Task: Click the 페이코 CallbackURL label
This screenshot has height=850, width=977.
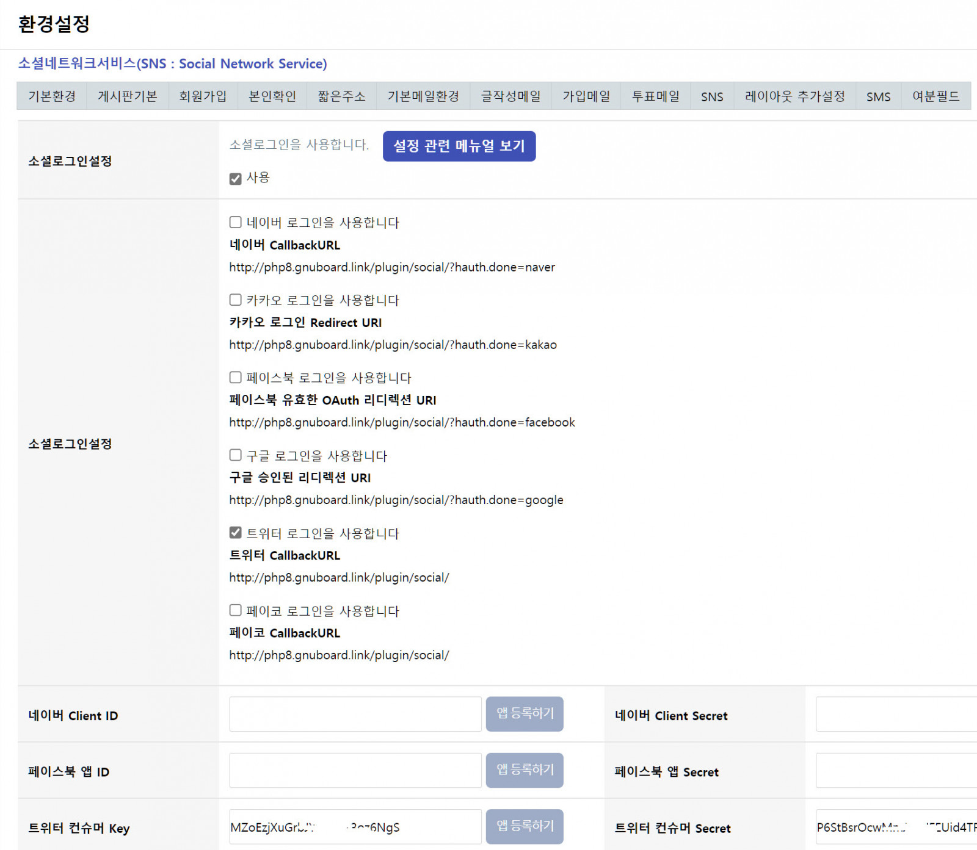Action: coord(285,633)
